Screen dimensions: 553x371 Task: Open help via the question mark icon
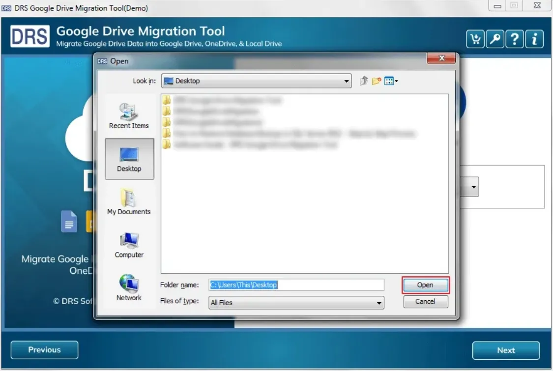[515, 39]
